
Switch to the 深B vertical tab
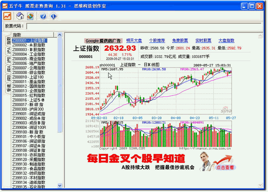click(9, 78)
